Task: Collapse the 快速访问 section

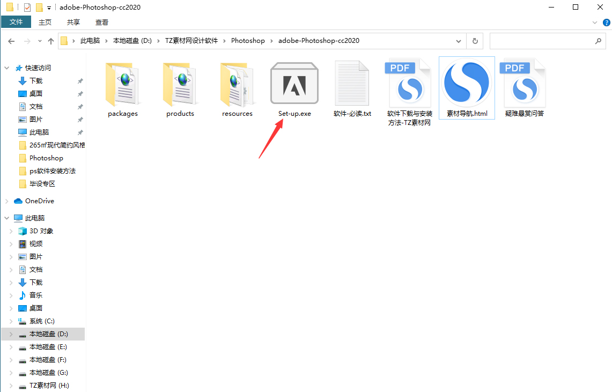Action: (6, 68)
